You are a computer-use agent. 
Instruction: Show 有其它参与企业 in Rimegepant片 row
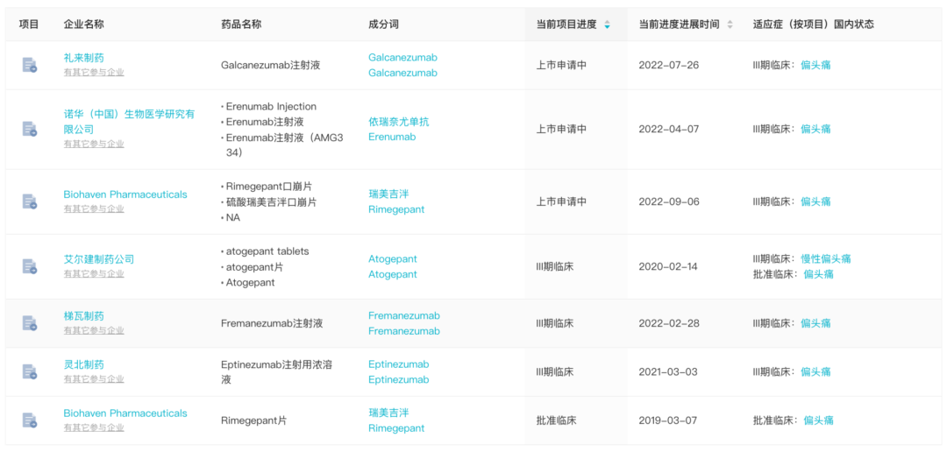tap(94, 427)
